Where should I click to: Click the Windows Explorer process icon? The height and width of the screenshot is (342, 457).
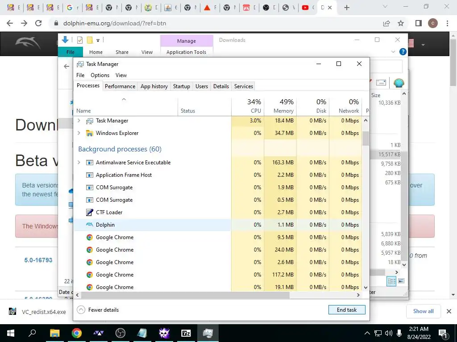[x=89, y=133]
